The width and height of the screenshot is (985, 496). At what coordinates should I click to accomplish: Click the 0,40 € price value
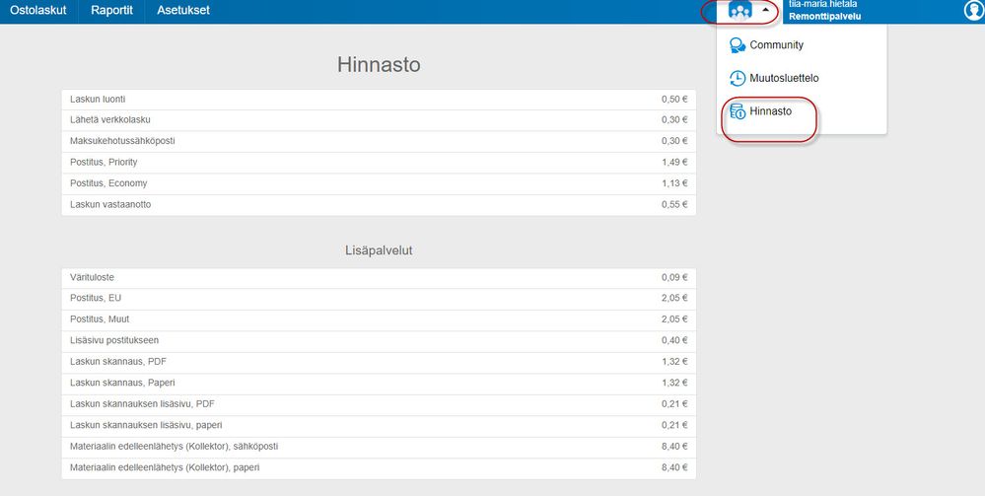[x=674, y=341]
